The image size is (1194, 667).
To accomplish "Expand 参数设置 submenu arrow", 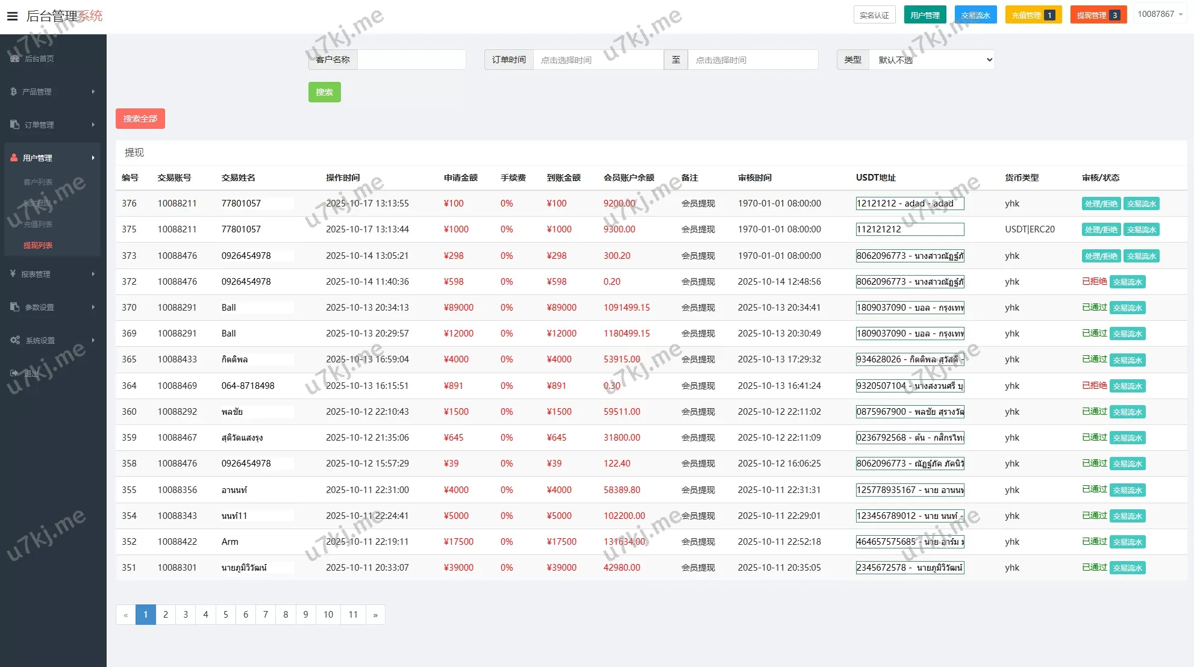I will click(93, 307).
